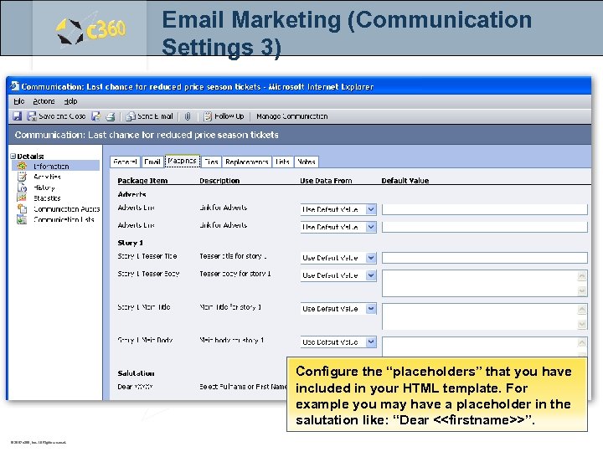603x452 pixels.
Task: Open dropdown for Story 1 Teaser Title
Action: tap(338, 258)
